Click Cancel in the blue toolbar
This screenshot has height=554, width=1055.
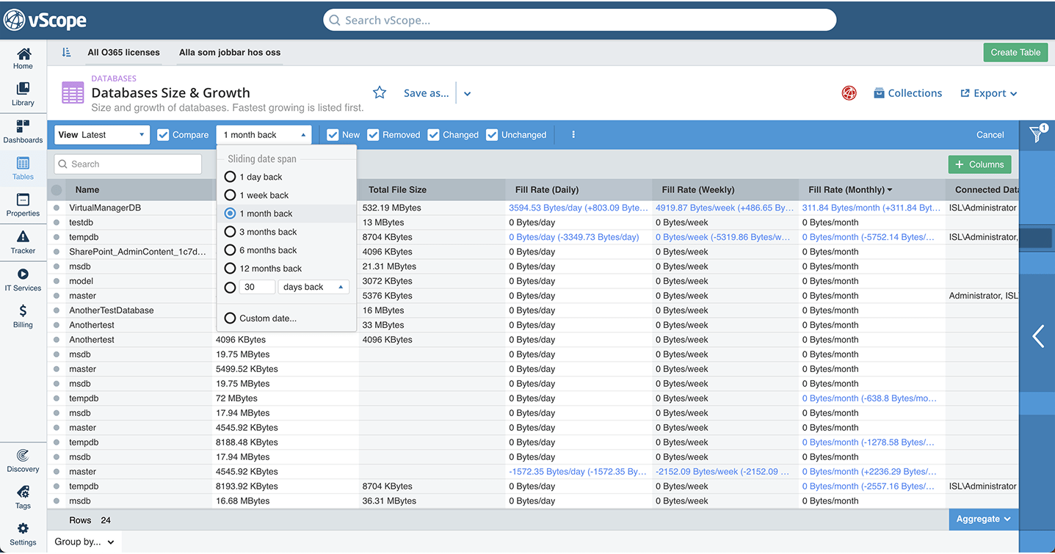click(990, 135)
